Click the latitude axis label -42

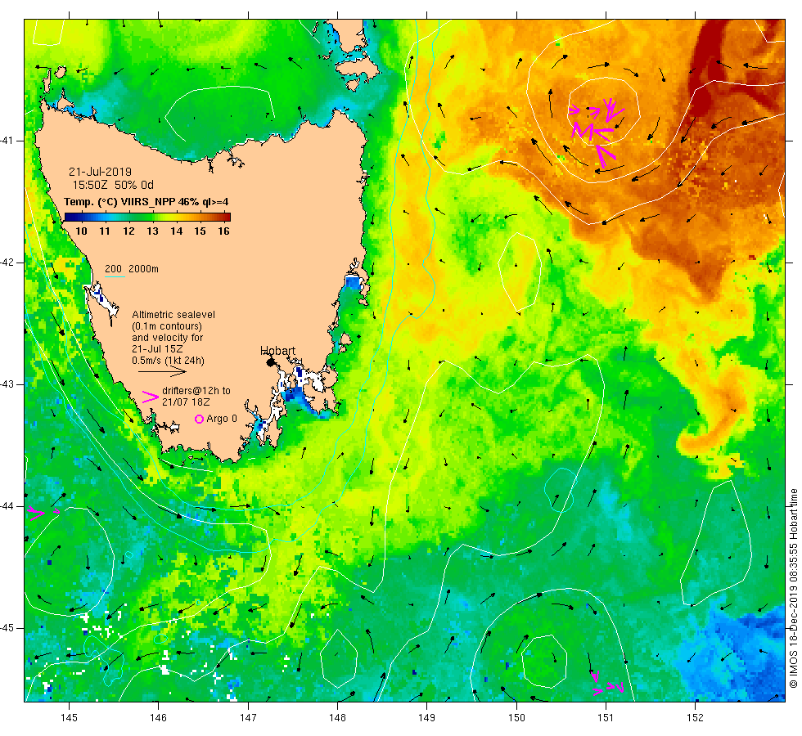pyautogui.click(x=9, y=263)
